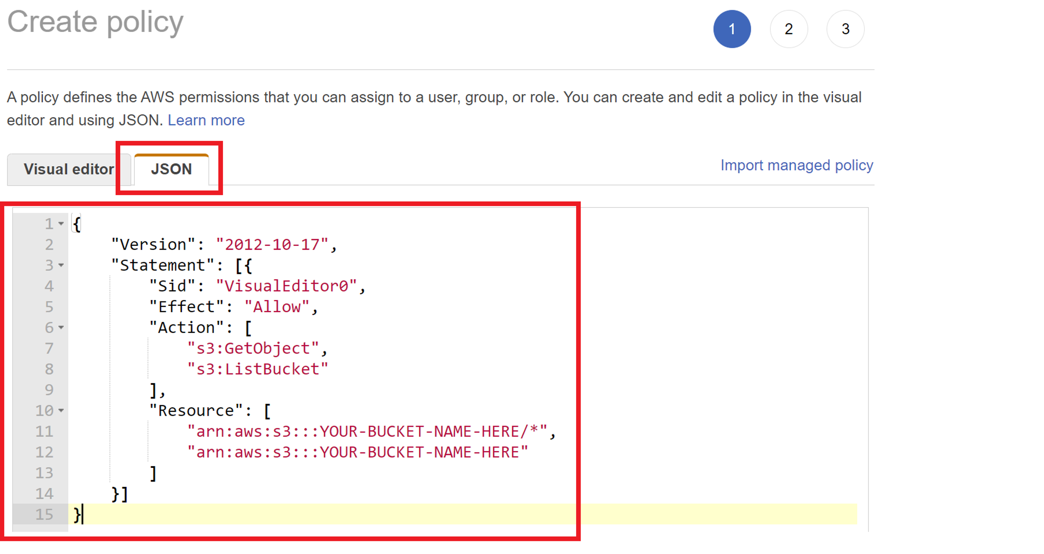1044x554 pixels.
Task: Go to step 1 circle
Action: pos(732,29)
